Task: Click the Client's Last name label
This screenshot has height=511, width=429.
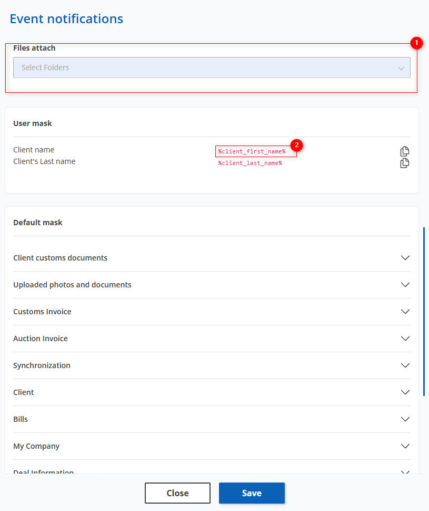Action: [44, 161]
